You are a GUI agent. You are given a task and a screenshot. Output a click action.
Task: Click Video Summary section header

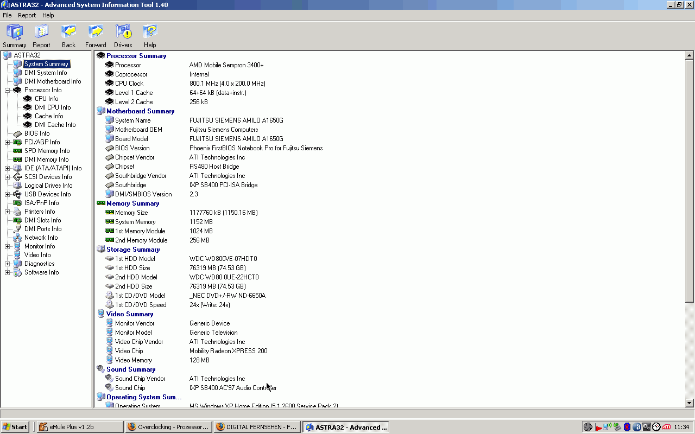click(x=130, y=314)
